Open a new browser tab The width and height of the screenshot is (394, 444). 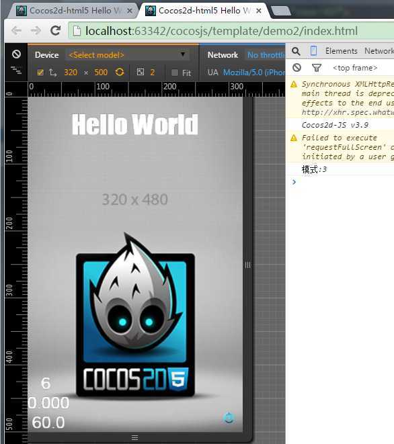(x=280, y=11)
